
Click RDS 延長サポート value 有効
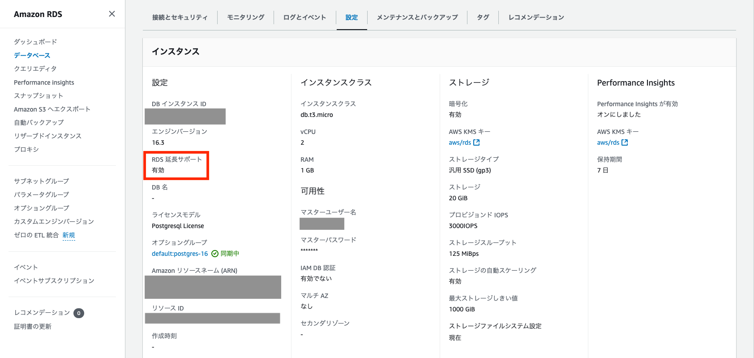point(158,170)
